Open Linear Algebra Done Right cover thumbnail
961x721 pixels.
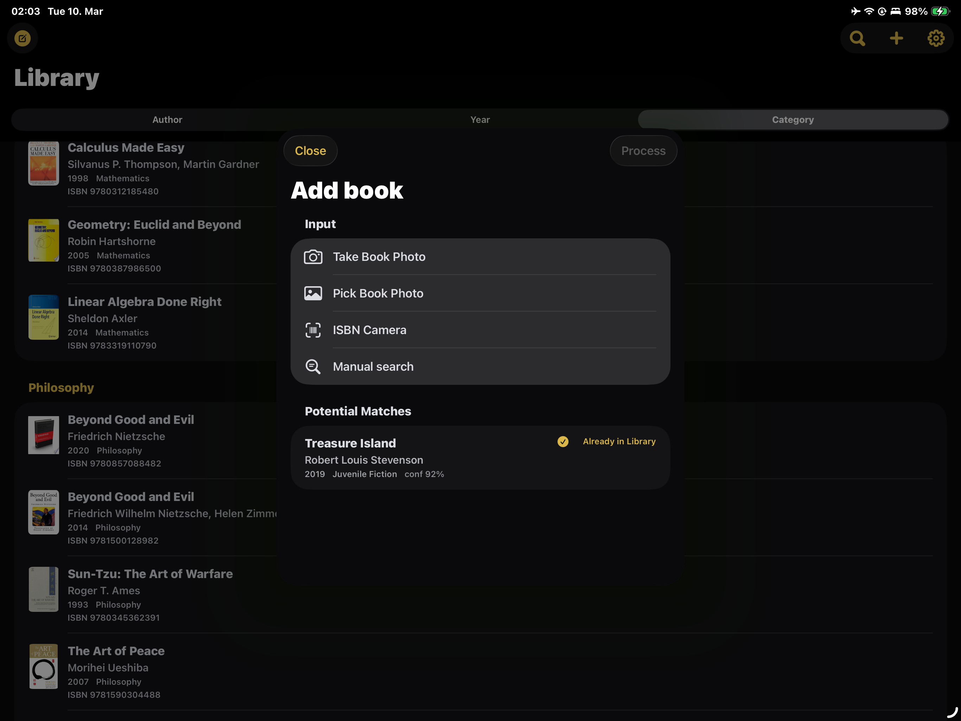[44, 318]
